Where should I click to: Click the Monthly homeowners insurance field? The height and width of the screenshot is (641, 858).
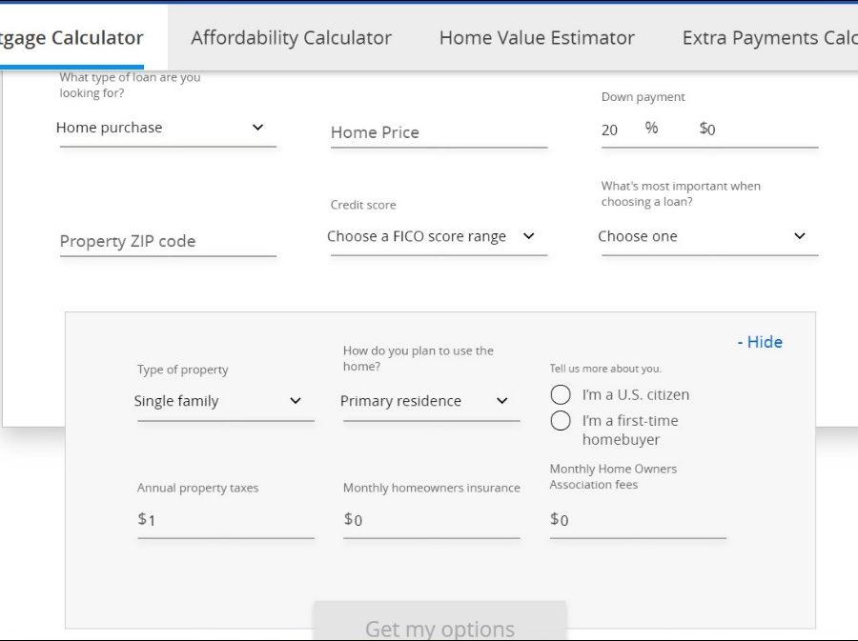point(435,520)
